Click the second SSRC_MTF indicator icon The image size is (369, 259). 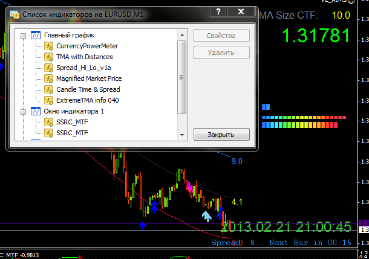pos(49,133)
